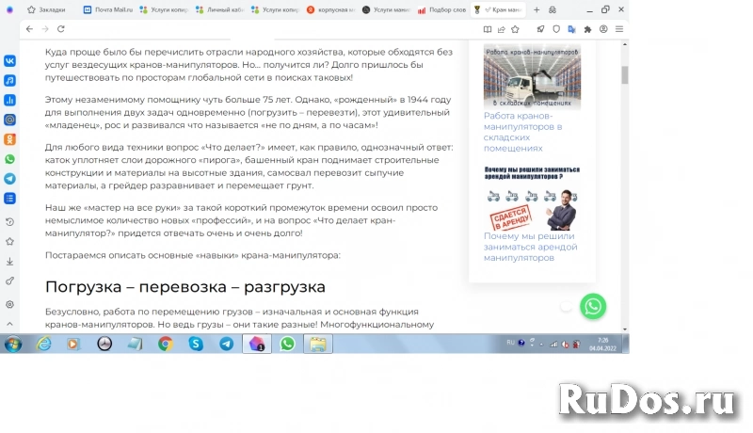Open the media player taskbar icon
The height and width of the screenshot is (433, 753).
[73, 344]
